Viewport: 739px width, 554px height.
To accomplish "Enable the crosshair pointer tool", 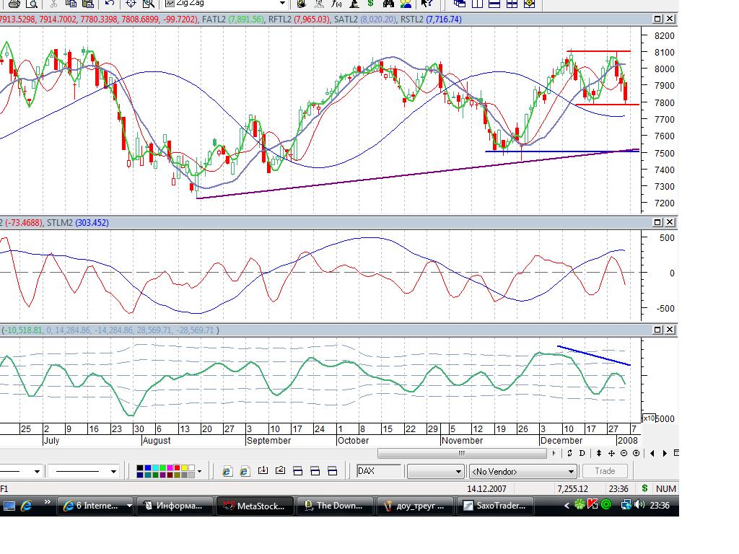I will click(x=131, y=4).
